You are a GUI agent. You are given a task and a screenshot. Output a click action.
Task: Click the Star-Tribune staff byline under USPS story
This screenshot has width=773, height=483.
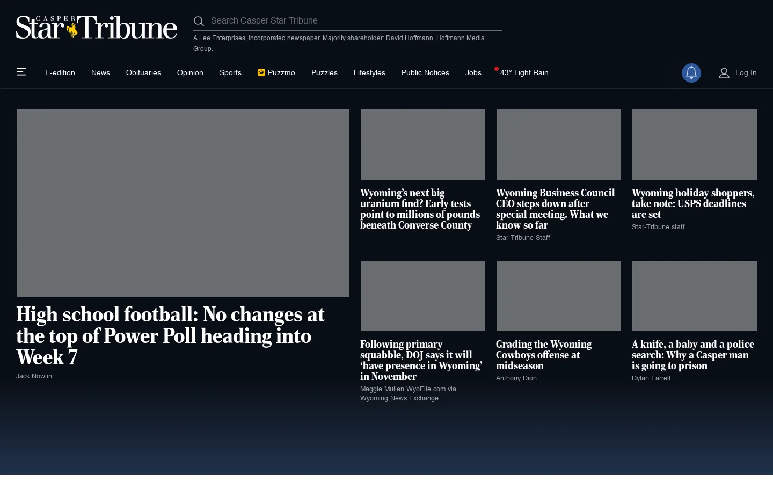point(658,227)
